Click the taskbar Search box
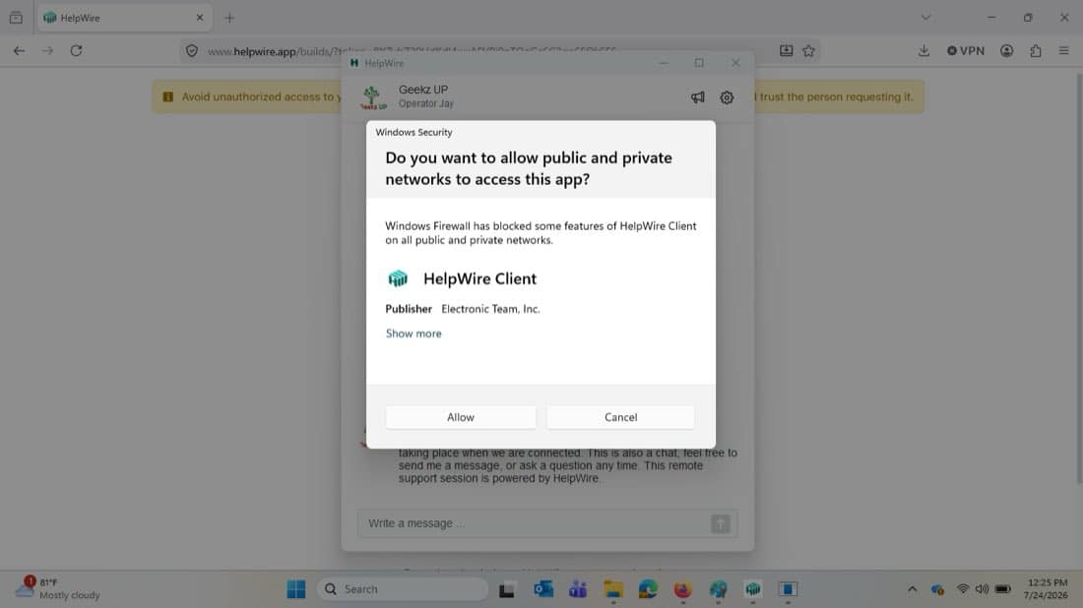The height and width of the screenshot is (608, 1083). pyautogui.click(x=403, y=588)
